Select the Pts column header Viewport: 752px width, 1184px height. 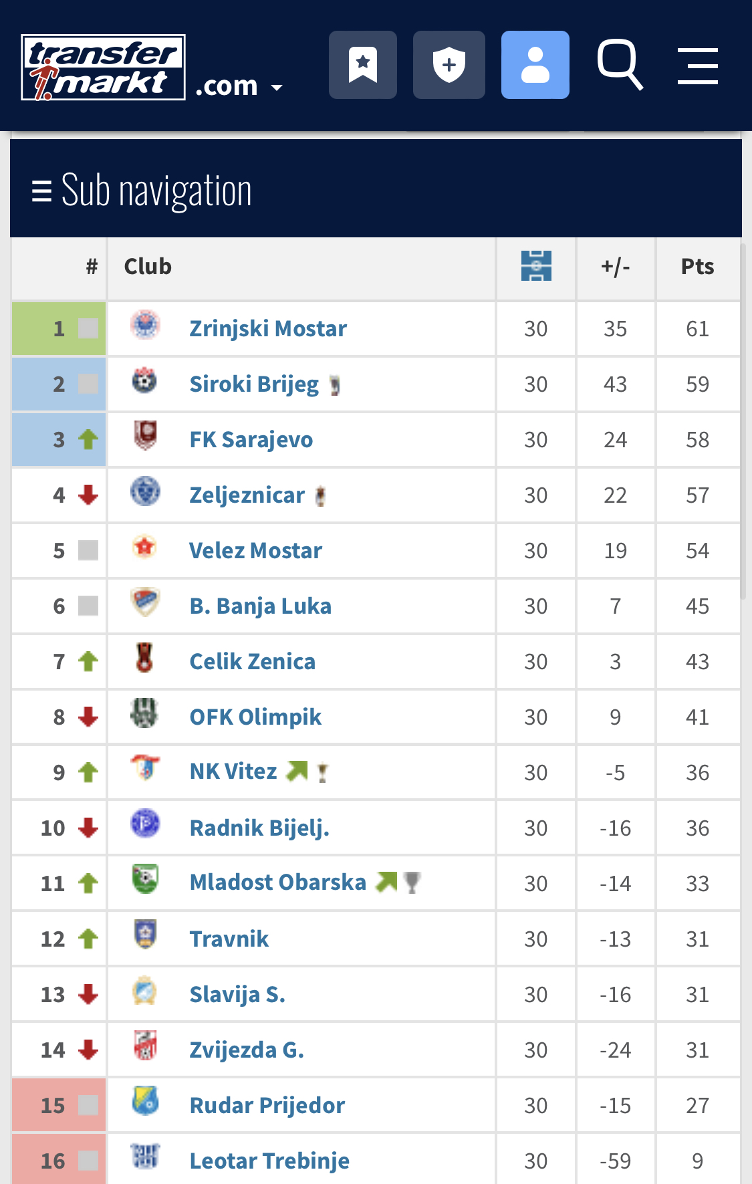pos(697,267)
